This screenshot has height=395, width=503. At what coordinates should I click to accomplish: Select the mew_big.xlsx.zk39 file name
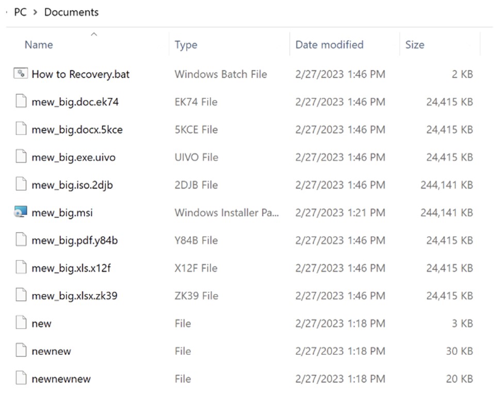click(x=74, y=295)
